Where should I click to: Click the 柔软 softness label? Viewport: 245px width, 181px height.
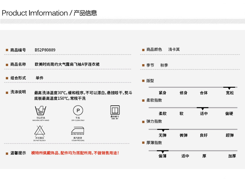click(163, 113)
